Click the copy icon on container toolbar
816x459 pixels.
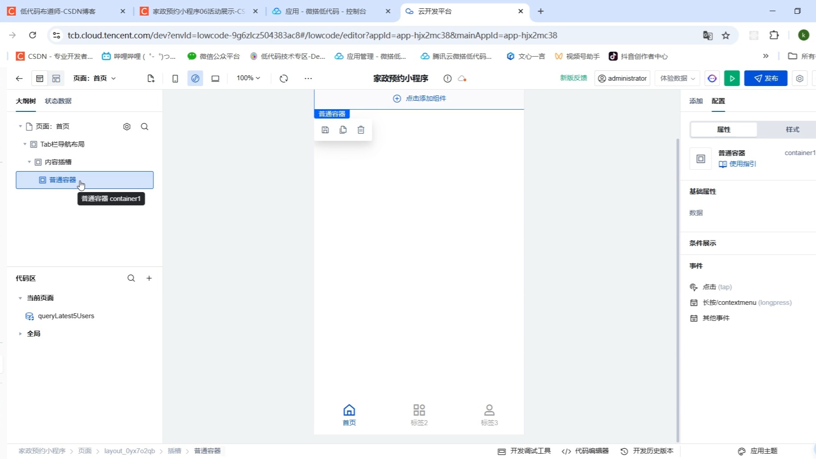(x=343, y=130)
